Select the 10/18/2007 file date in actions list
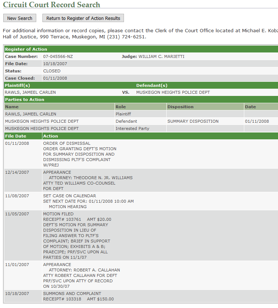 click(x=17, y=294)
